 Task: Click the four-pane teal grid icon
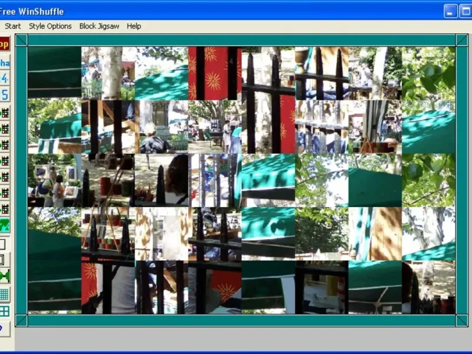tap(4, 311)
